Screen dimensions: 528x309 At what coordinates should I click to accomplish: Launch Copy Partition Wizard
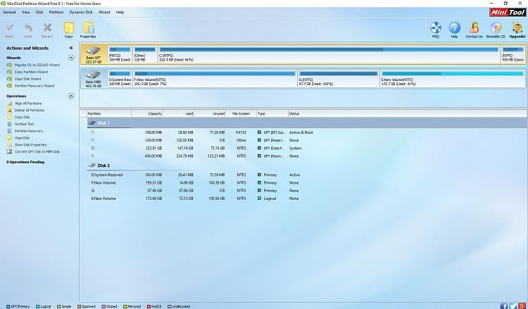click(x=31, y=72)
